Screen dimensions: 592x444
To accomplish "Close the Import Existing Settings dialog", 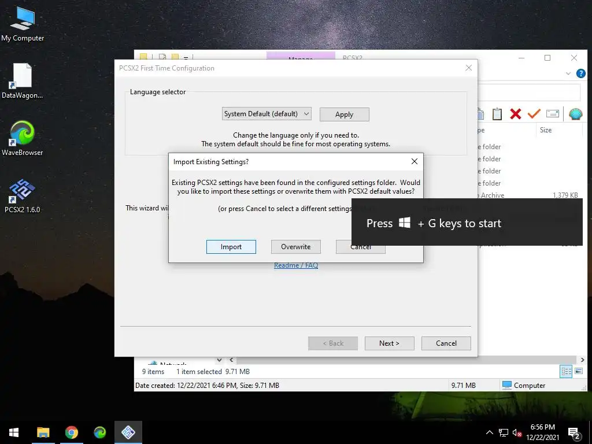I will coord(414,162).
